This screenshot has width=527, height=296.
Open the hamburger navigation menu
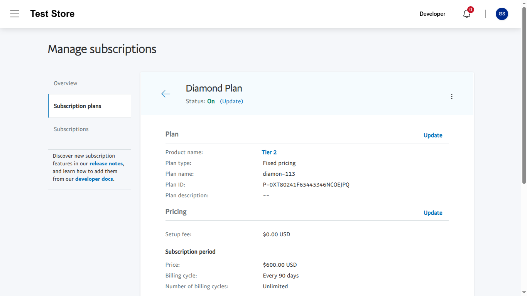pos(15,14)
